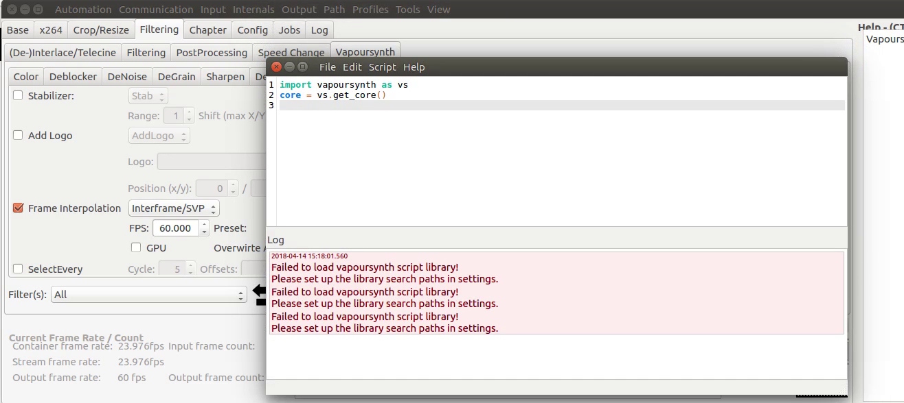The height and width of the screenshot is (403, 904).
Task: Open the PostProcessing filter tab
Action: 212,53
